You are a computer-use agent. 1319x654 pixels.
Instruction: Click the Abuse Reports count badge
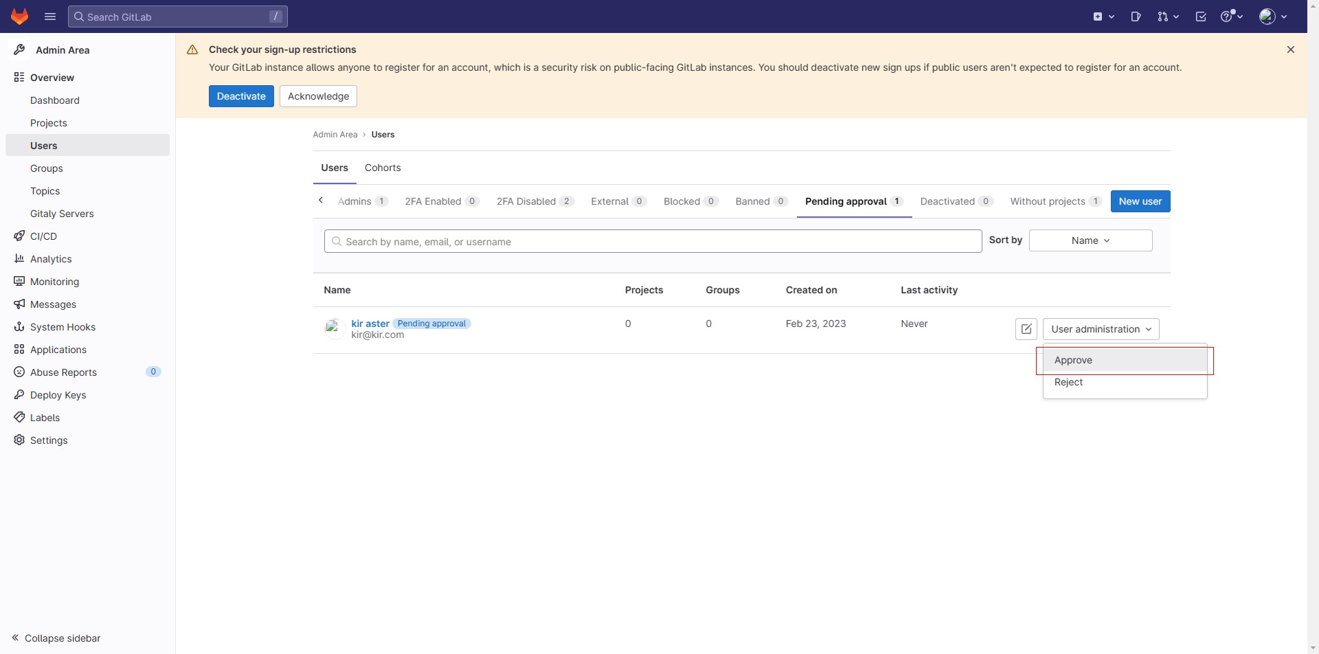coord(153,372)
